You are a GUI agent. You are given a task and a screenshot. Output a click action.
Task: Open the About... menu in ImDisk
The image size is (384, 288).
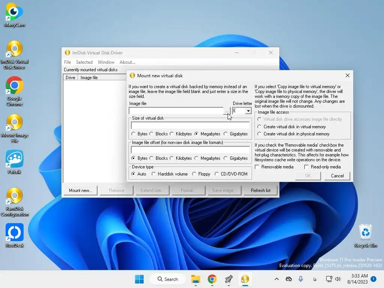(x=127, y=62)
